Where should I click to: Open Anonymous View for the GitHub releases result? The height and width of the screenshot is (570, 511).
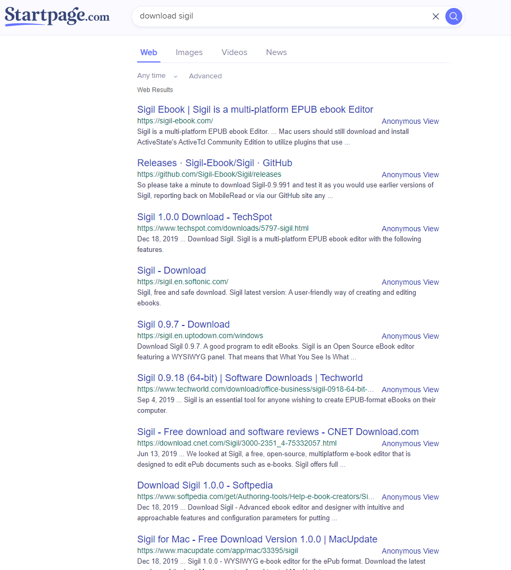[x=410, y=175]
